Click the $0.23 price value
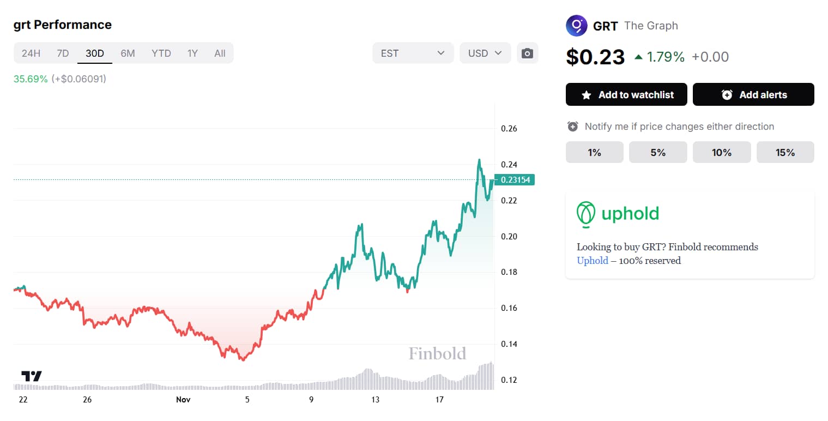This screenshot has height=421, width=828. (595, 57)
